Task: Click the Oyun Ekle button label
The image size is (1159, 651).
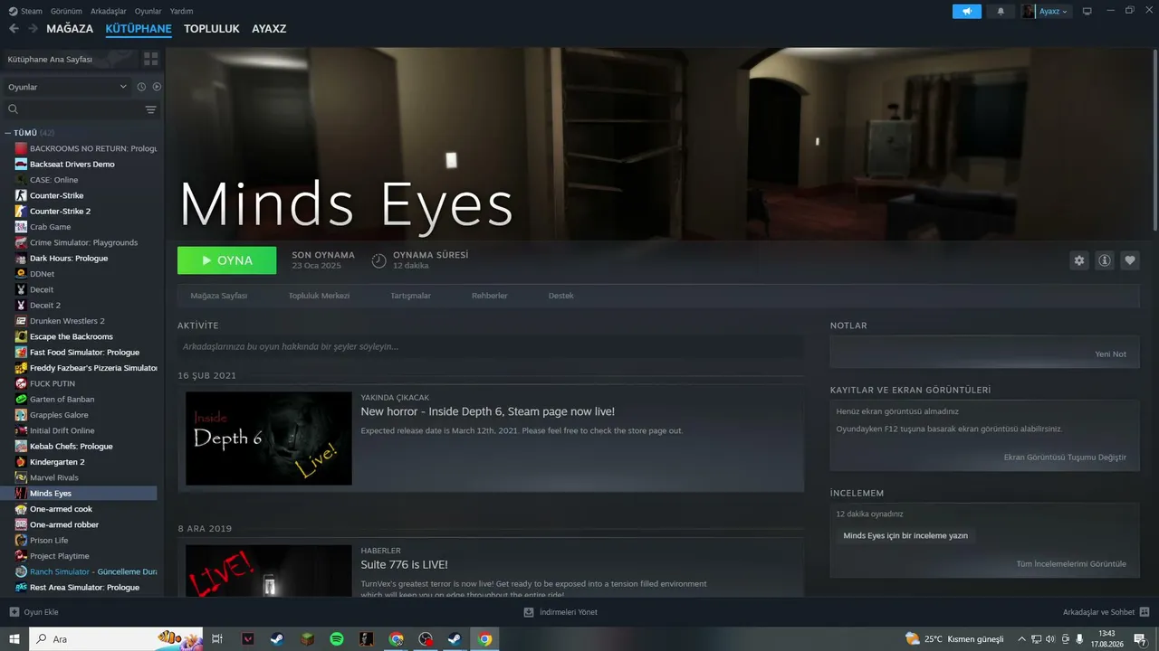Action: [x=41, y=612]
